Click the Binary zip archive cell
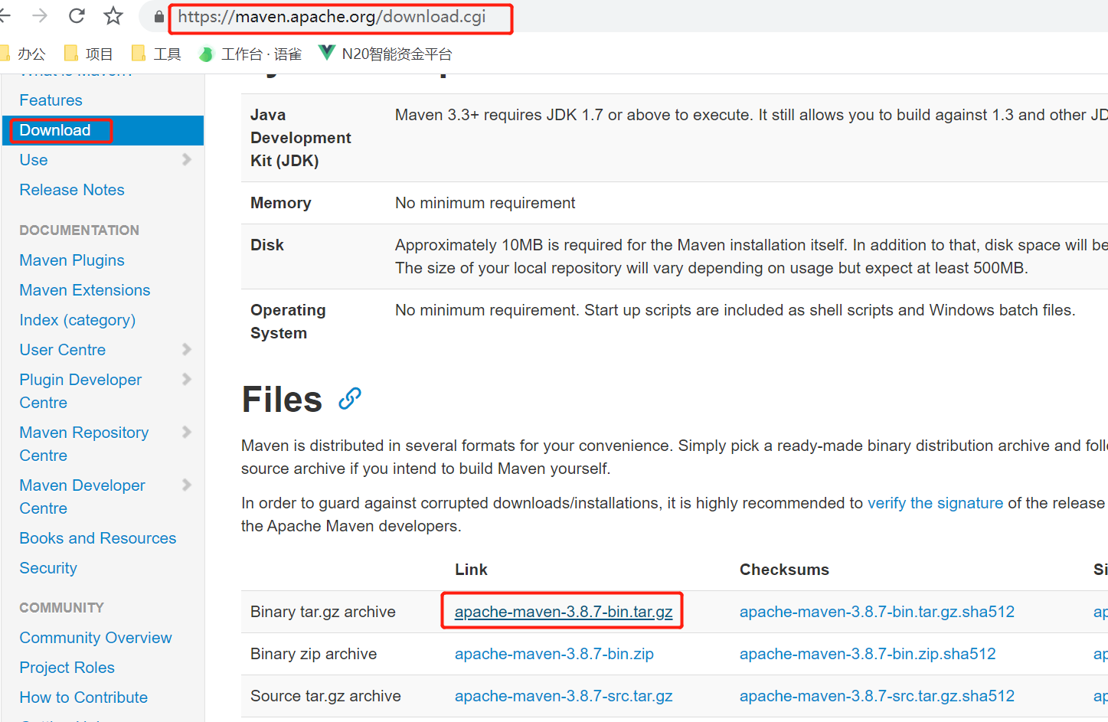 314,654
